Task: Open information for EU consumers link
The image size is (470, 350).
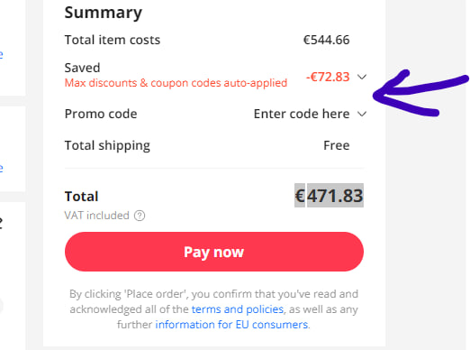Action: [x=231, y=325]
